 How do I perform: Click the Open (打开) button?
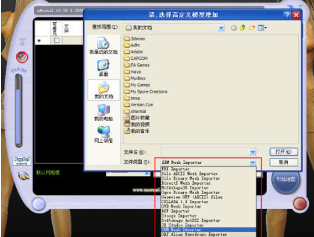284,152
